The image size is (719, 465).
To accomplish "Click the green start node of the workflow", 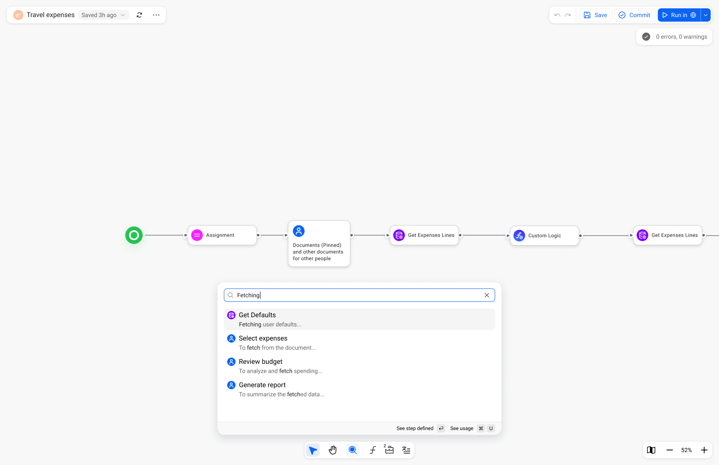I will point(134,235).
